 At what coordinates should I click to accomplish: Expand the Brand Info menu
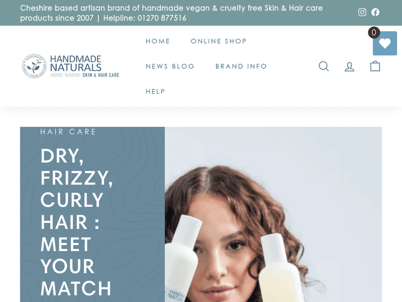tap(241, 66)
